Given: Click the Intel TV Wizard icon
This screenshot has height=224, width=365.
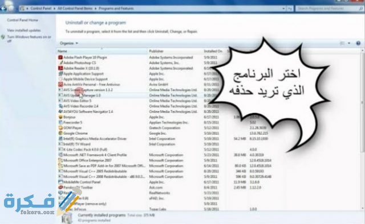Looking at the screenshot, I should click(x=60, y=144).
